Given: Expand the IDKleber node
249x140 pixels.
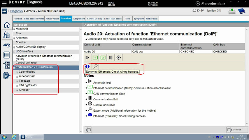Looking at the screenshot, I should [x=17, y=90].
